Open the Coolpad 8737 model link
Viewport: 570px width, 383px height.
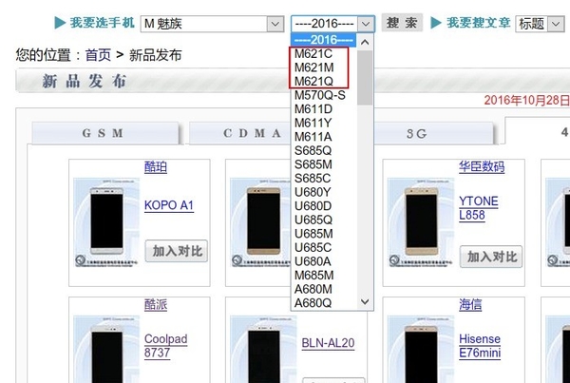click(165, 346)
